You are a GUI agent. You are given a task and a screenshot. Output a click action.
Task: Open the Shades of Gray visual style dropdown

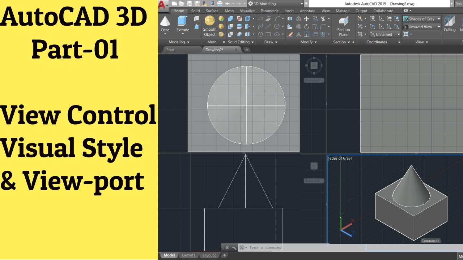pyautogui.click(x=422, y=19)
